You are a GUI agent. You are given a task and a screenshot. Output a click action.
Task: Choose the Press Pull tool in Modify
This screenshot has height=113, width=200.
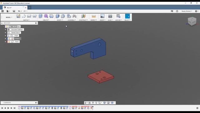click(x=57, y=16)
